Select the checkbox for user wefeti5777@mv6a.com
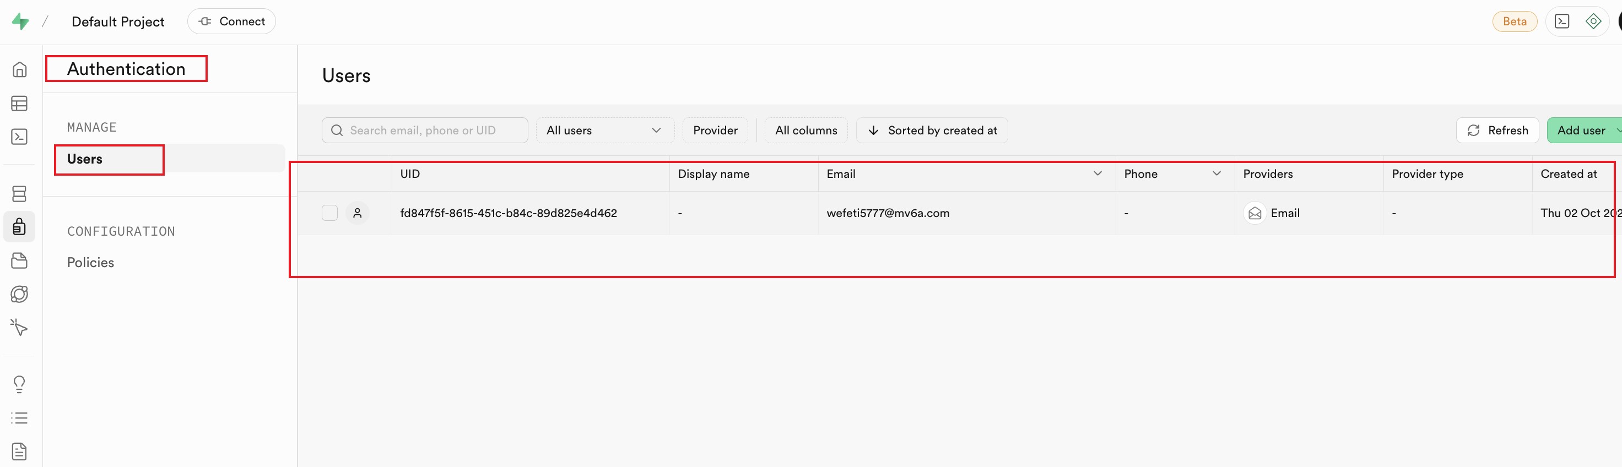 click(329, 213)
